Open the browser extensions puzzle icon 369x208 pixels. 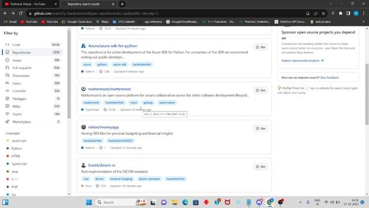(x=341, y=13)
